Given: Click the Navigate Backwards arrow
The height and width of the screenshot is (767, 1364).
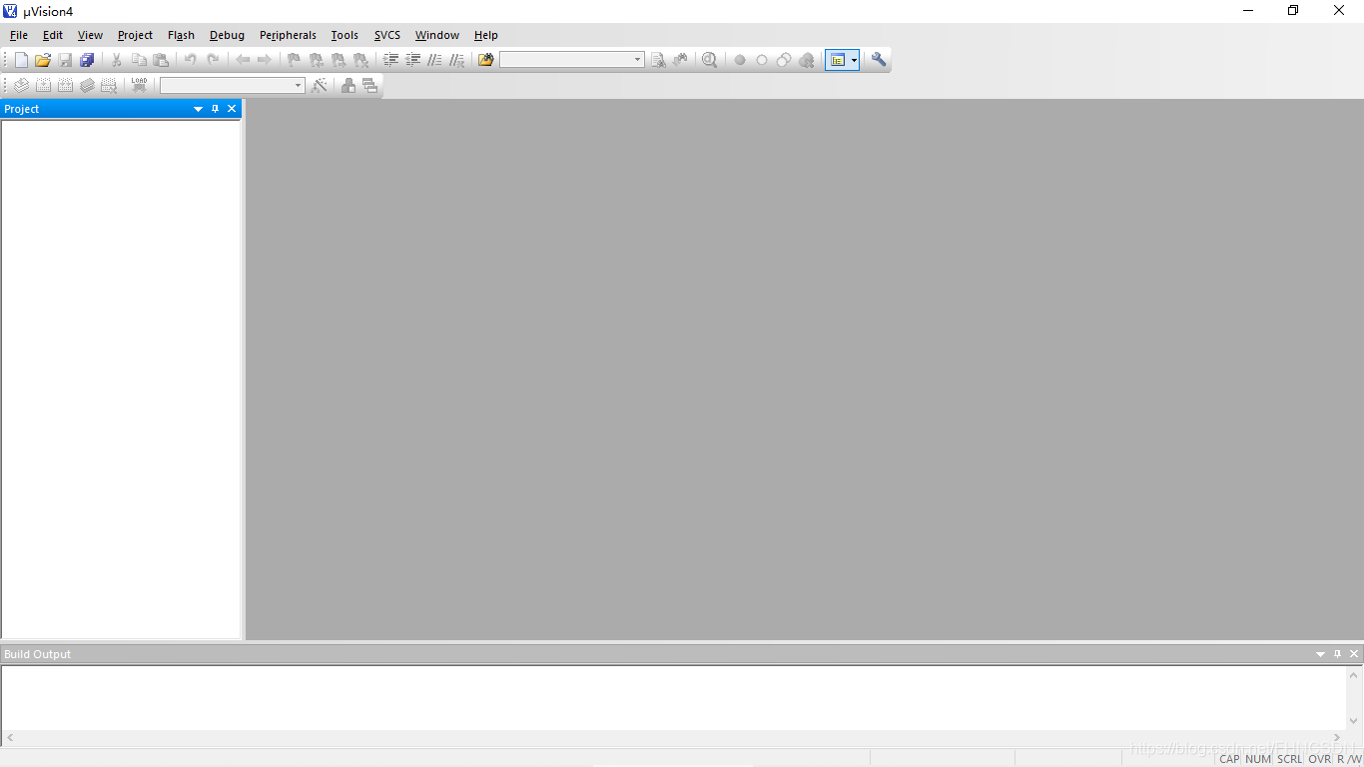Looking at the screenshot, I should pos(243,60).
